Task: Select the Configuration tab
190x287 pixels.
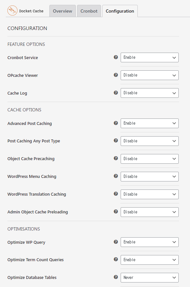Action: pyautogui.click(x=120, y=11)
